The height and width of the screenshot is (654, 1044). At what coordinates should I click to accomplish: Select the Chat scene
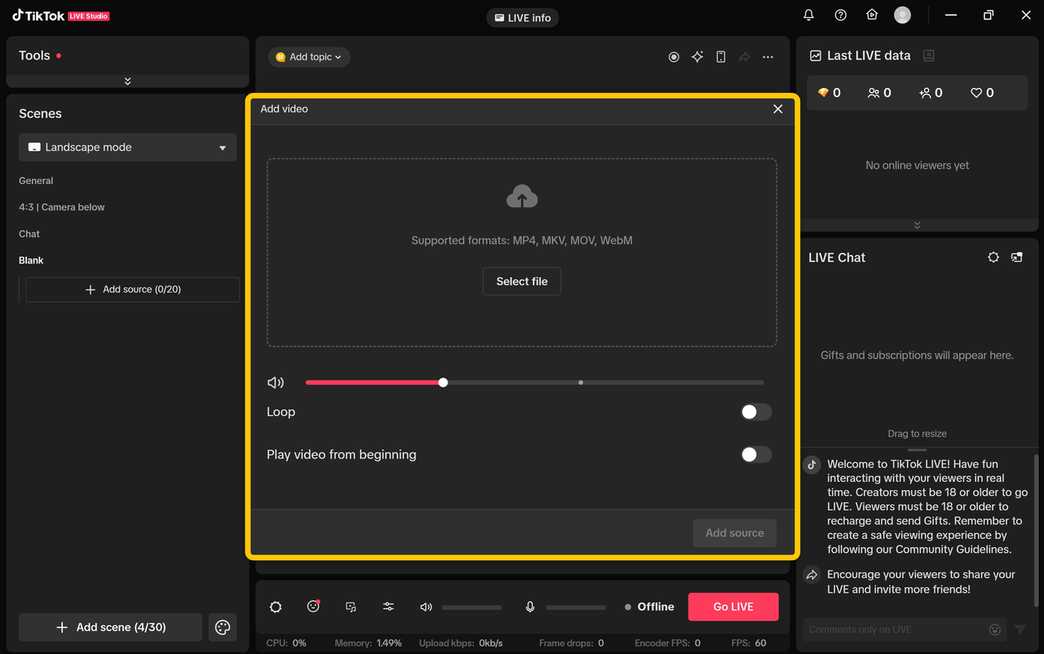tap(29, 234)
